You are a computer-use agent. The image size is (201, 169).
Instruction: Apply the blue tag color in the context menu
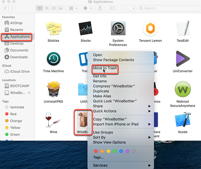[x=121, y=151]
